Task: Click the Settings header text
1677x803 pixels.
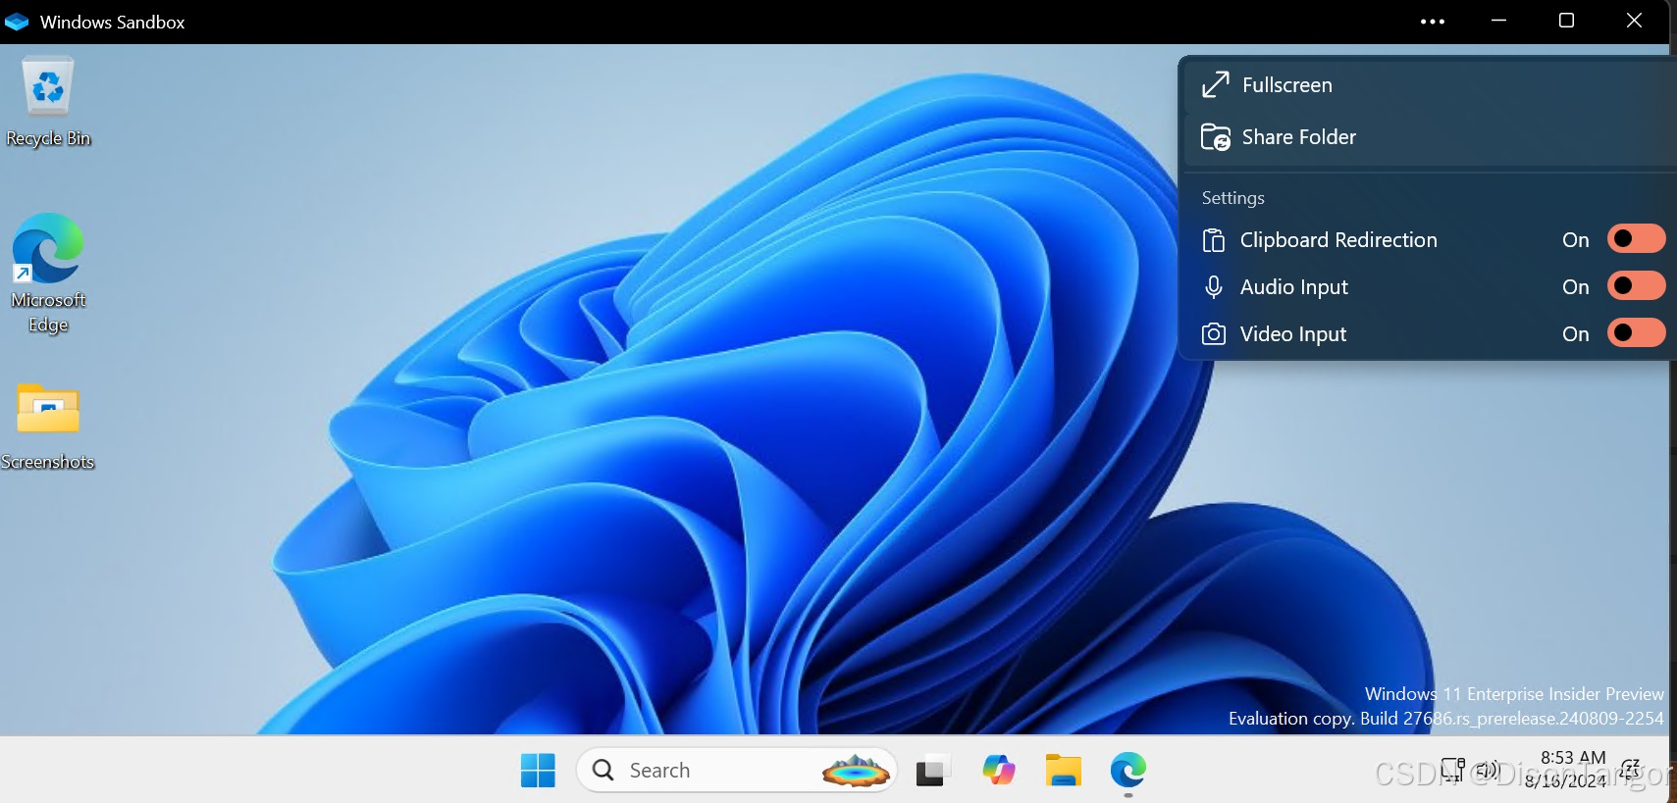Action: (x=1233, y=198)
